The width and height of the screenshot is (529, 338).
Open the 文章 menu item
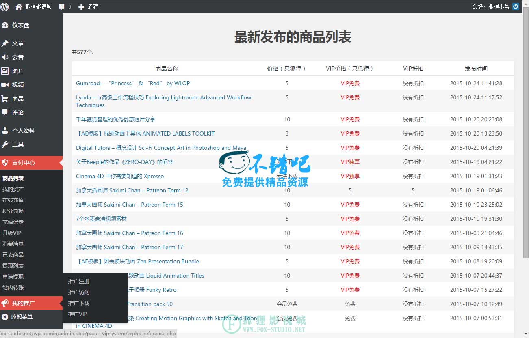click(x=18, y=43)
